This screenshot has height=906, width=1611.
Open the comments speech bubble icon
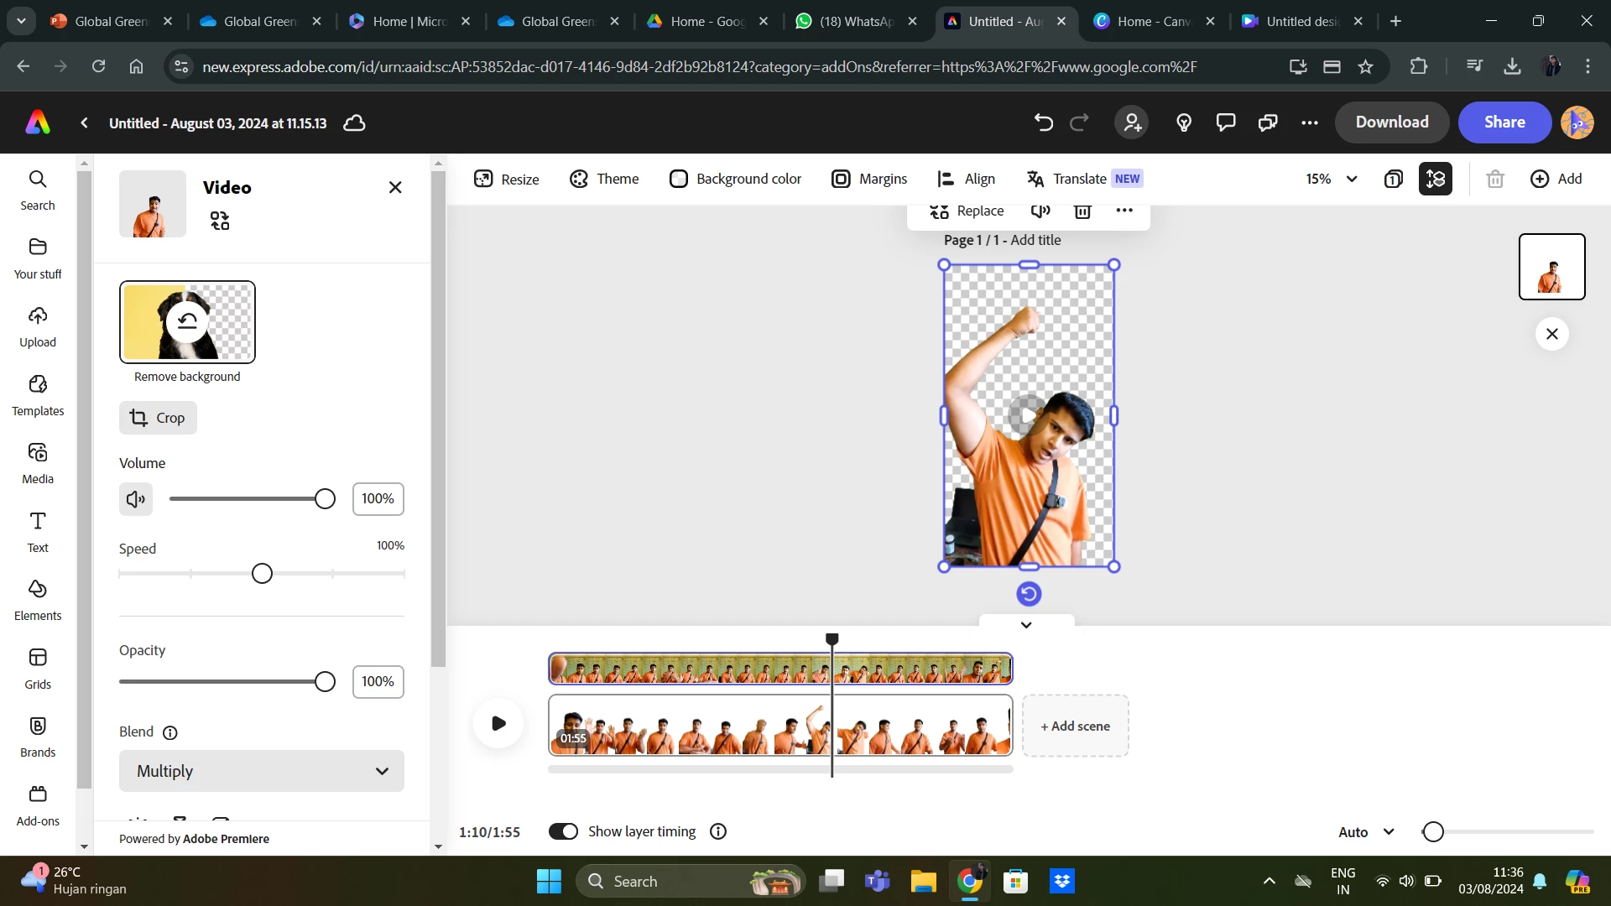[x=1226, y=122]
